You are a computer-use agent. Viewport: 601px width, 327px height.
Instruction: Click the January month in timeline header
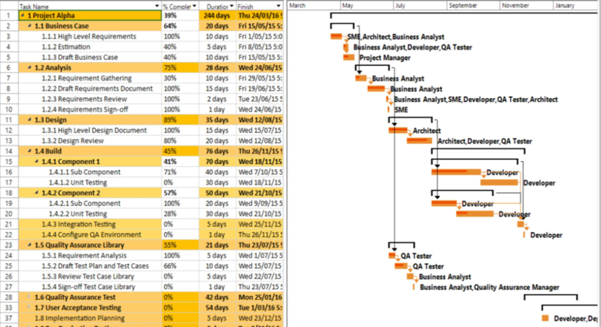click(564, 6)
